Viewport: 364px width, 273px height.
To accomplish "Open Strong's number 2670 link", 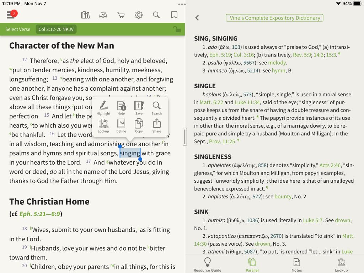I will 276,236.
